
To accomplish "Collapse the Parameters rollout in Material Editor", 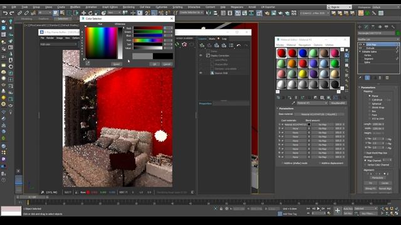I will (x=286, y=108).
